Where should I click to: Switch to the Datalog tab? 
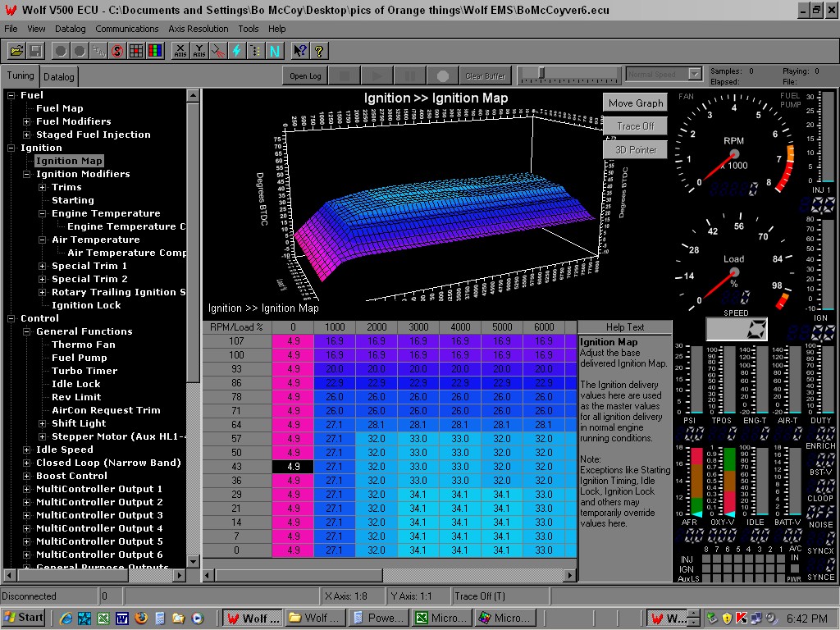(58, 77)
